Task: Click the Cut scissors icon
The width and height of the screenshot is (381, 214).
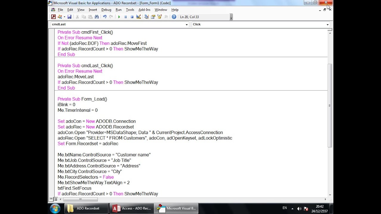Action: click(77, 17)
